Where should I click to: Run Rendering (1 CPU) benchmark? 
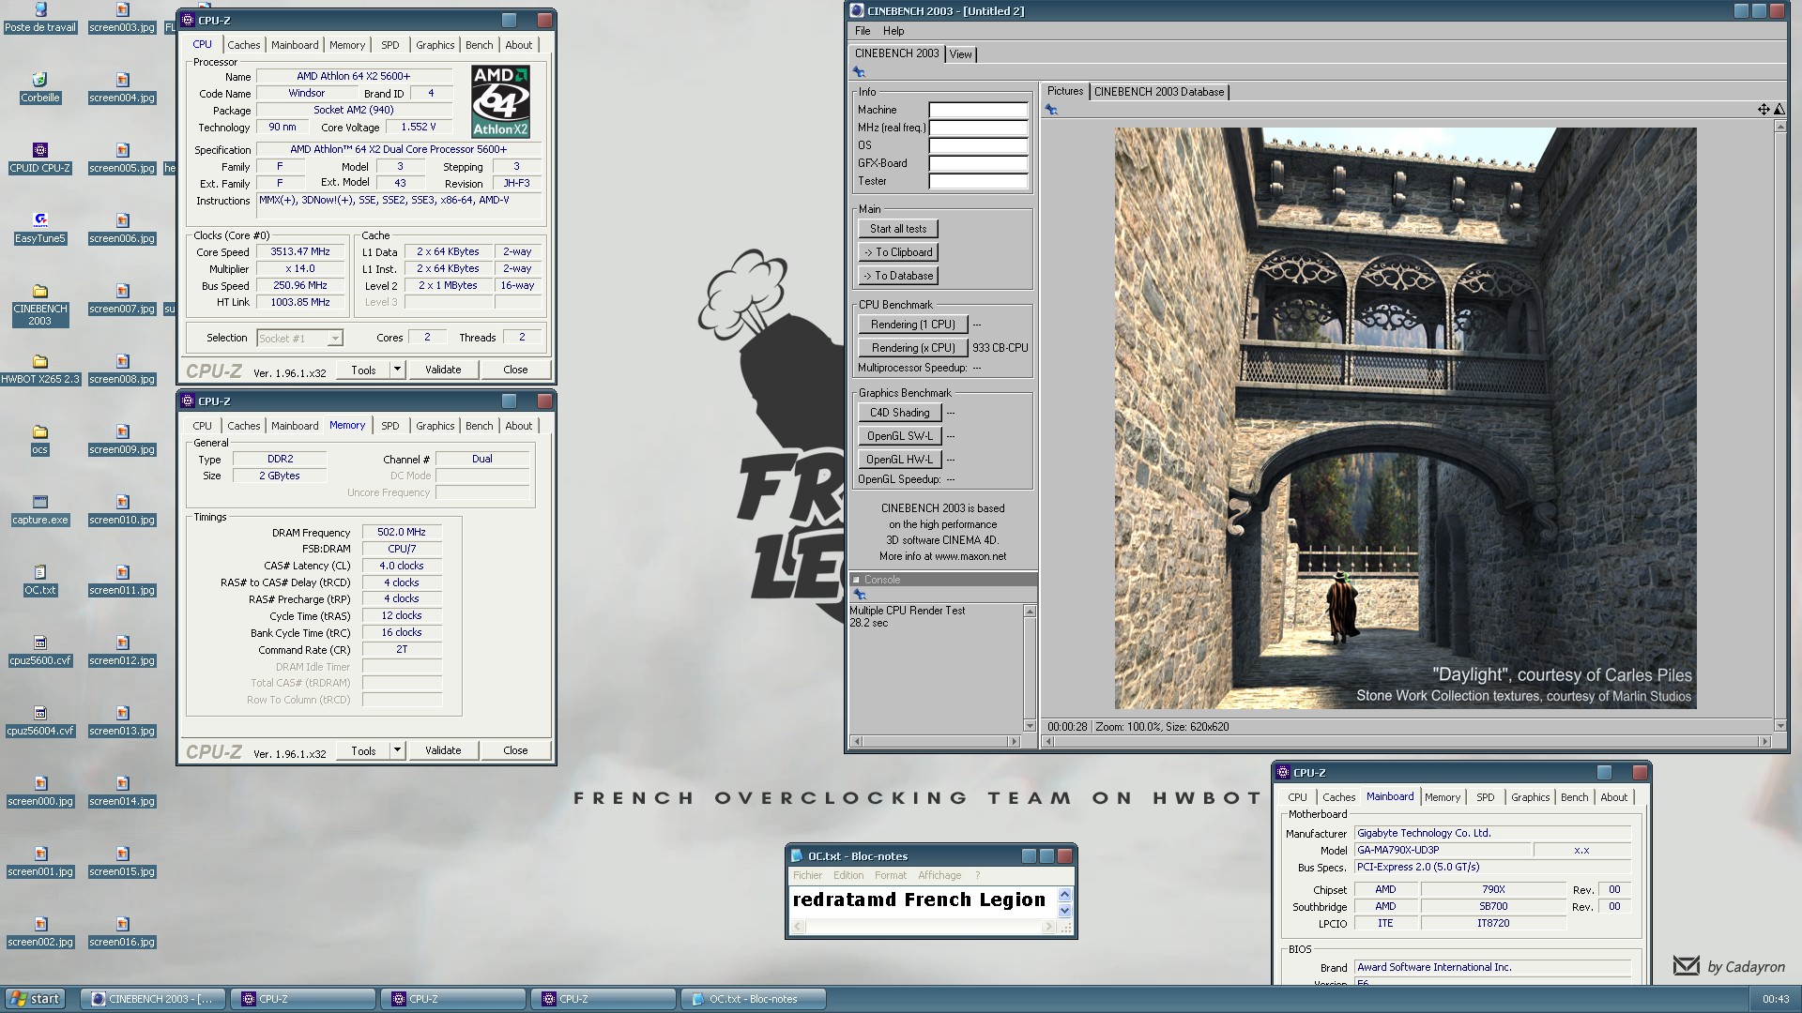coord(912,325)
